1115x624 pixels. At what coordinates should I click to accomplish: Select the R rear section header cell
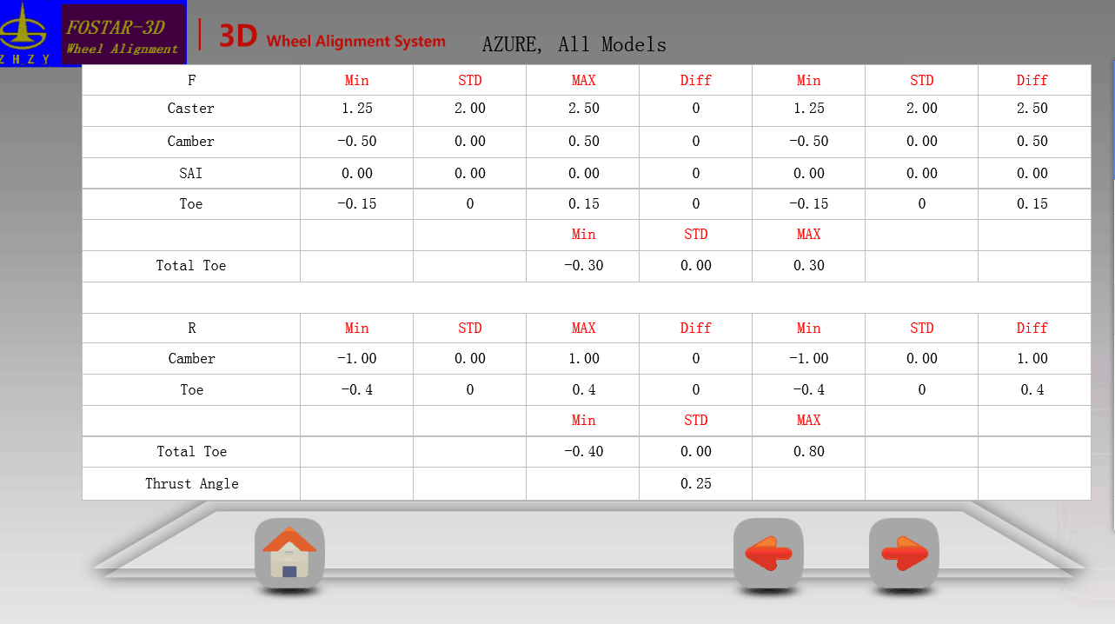(x=191, y=328)
